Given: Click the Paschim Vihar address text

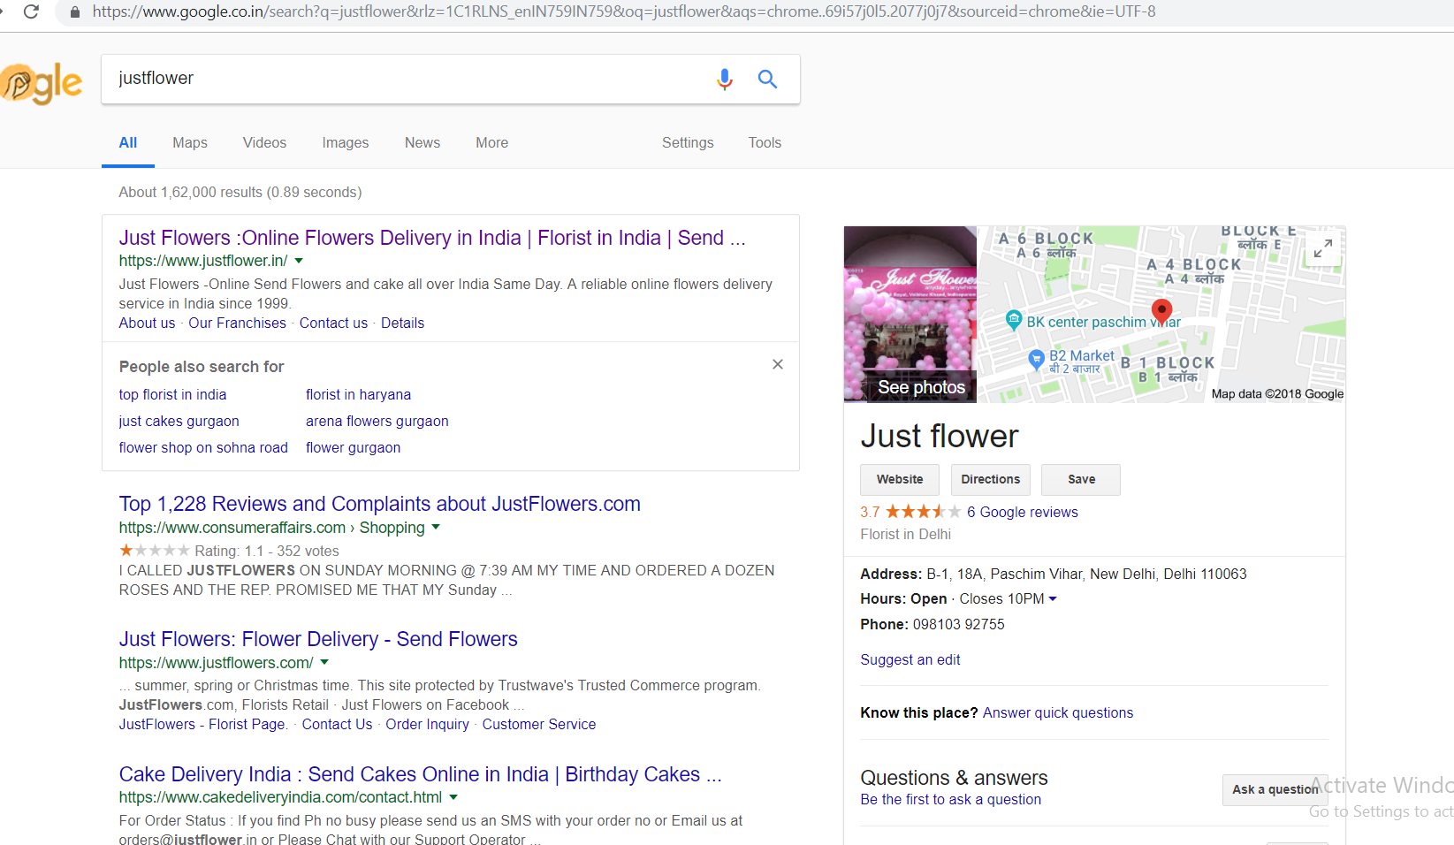Looking at the screenshot, I should click(1086, 574).
